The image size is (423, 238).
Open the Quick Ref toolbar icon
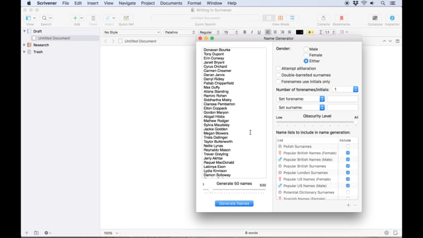126,18
